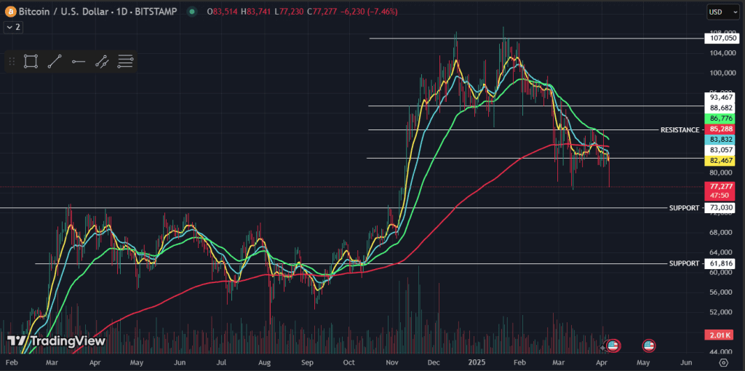745x371 pixels.
Task: Click the green 86,776 moving average label
Action: point(720,119)
